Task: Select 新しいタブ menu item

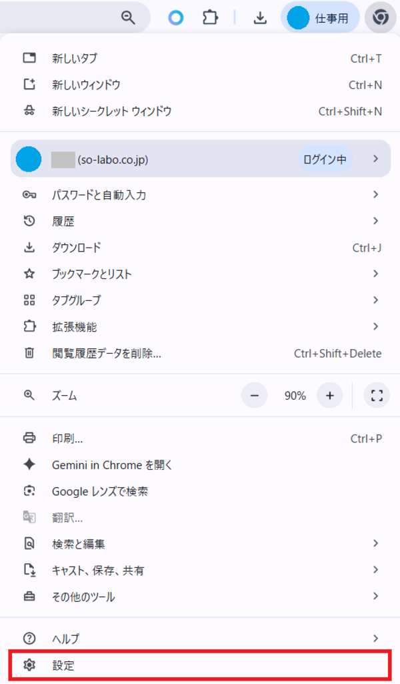Action: [200, 58]
